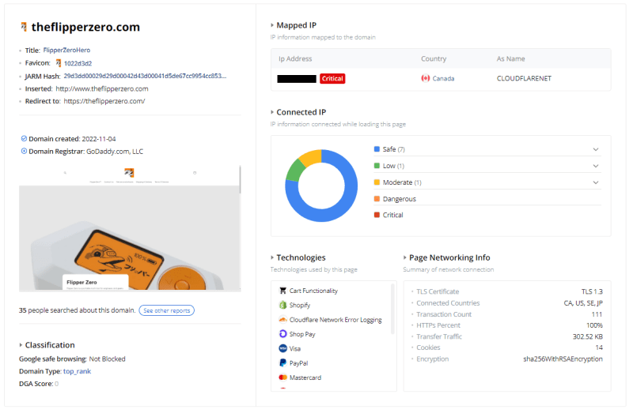Click the Transfer Traffic 302.52 KB value
Screen dimensions: 633x413
[587, 336]
